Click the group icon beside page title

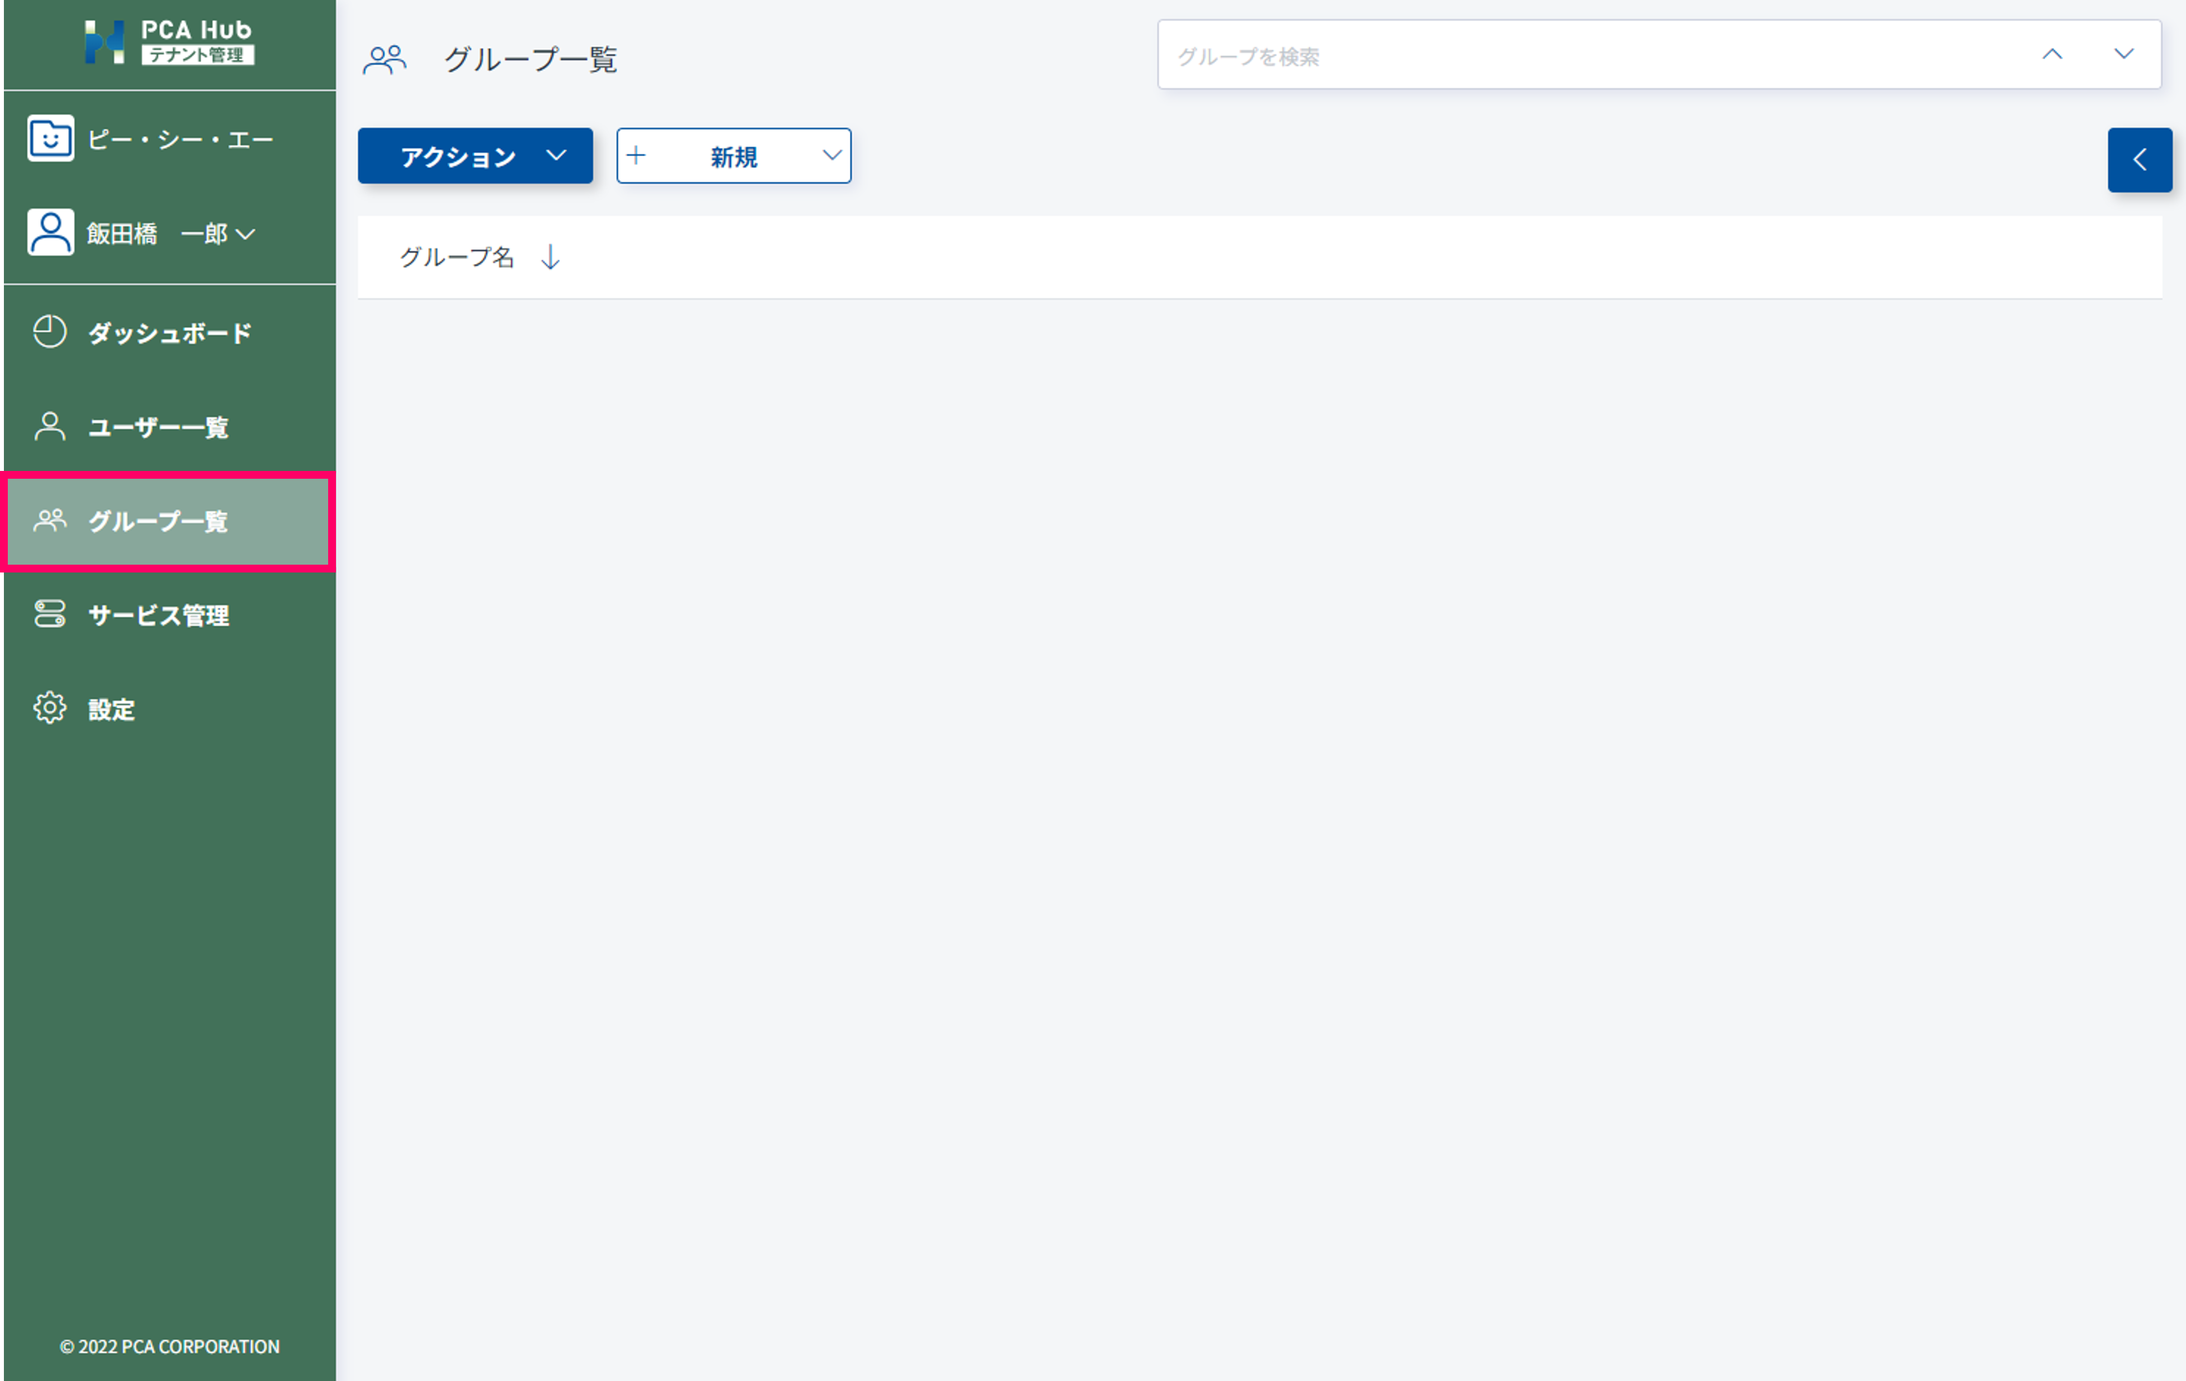click(x=385, y=60)
